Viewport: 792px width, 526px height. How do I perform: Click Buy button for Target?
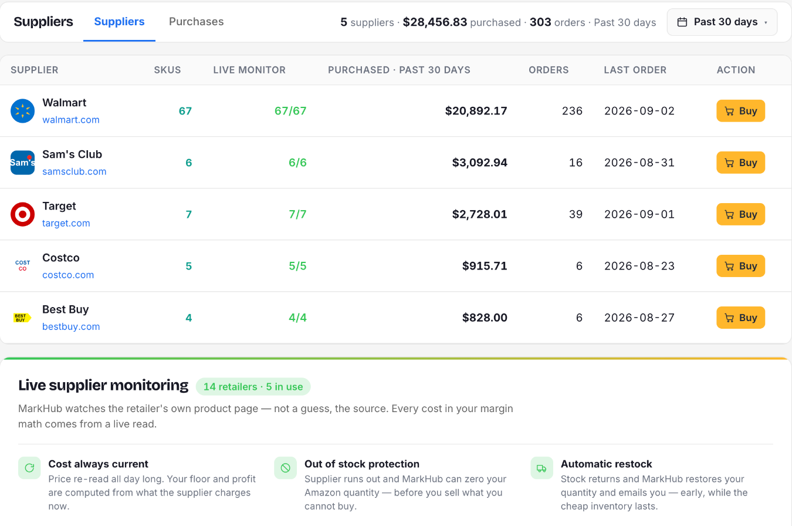coord(740,214)
